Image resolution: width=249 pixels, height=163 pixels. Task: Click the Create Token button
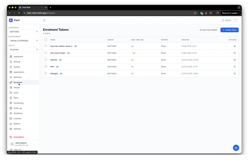tap(229, 30)
